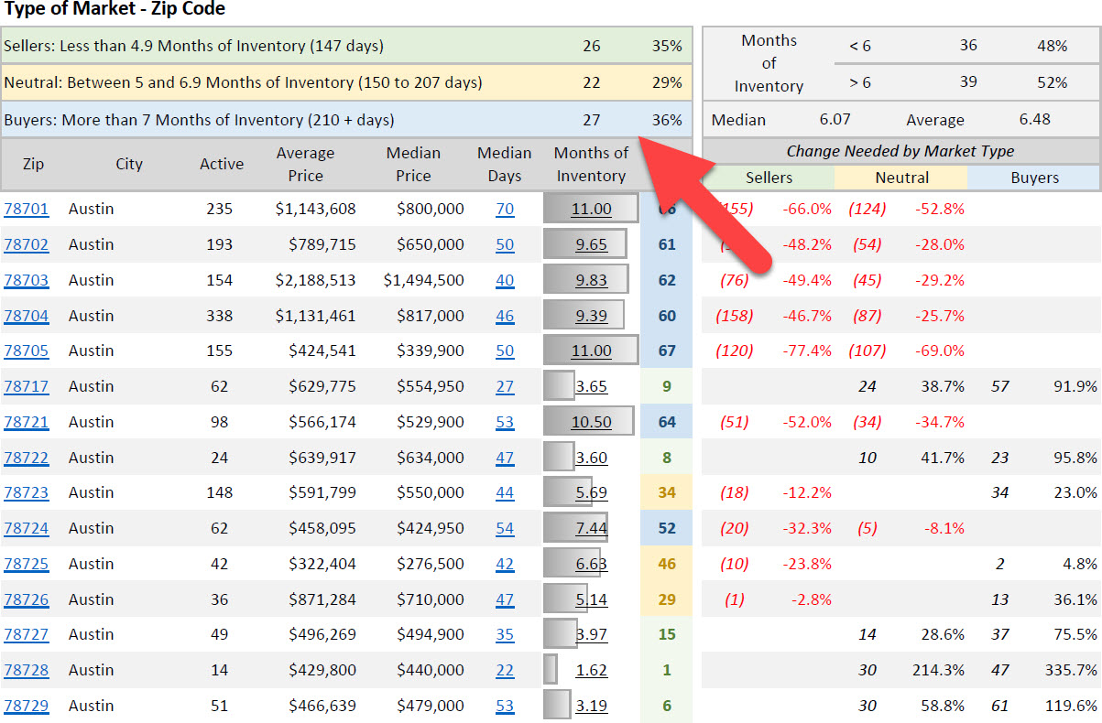Open the 78728 zip code link
Image resolution: width=1102 pixels, height=723 pixels.
pos(26,670)
